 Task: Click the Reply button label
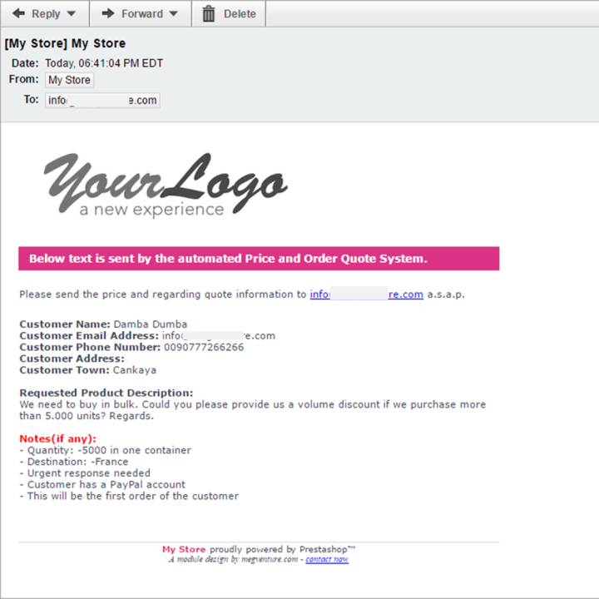46,14
